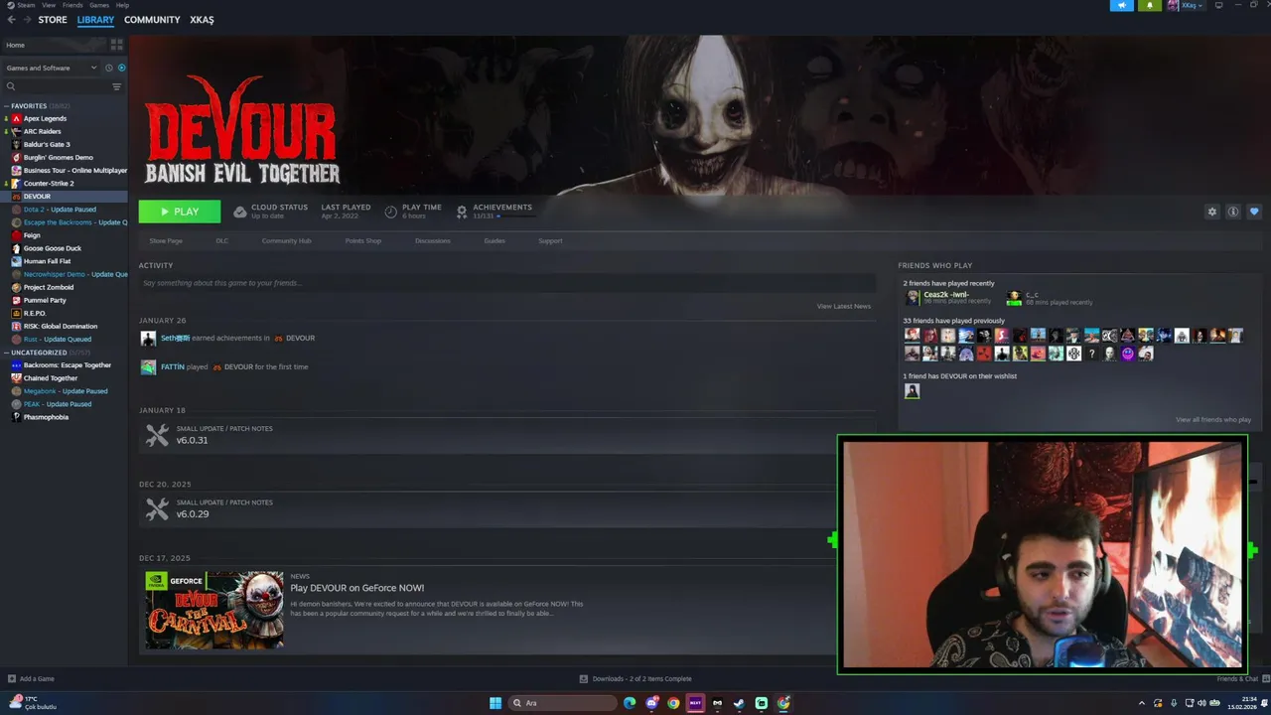
Task: Open Windows Start menu
Action: (x=495, y=703)
